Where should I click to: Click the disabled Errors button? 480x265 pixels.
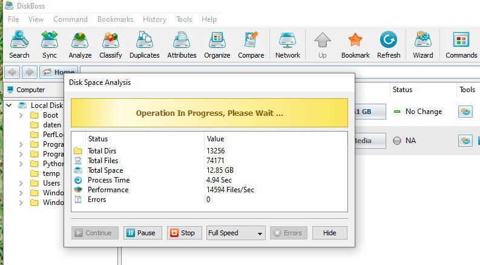[x=288, y=233]
